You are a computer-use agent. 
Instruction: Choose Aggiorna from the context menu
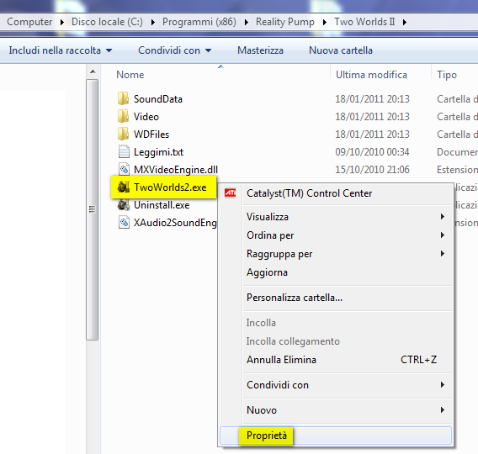(335, 272)
